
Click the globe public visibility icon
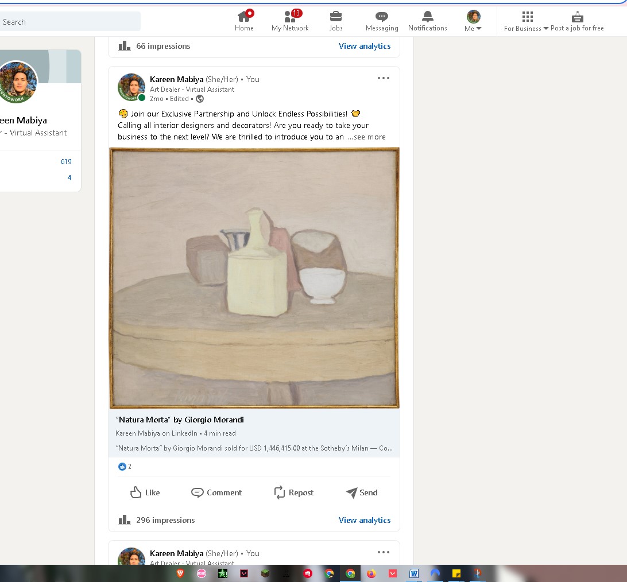pyautogui.click(x=200, y=99)
